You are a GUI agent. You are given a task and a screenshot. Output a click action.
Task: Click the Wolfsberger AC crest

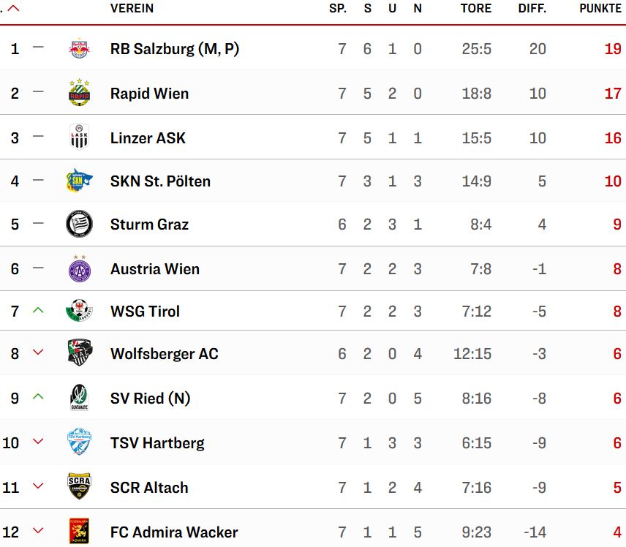79,353
